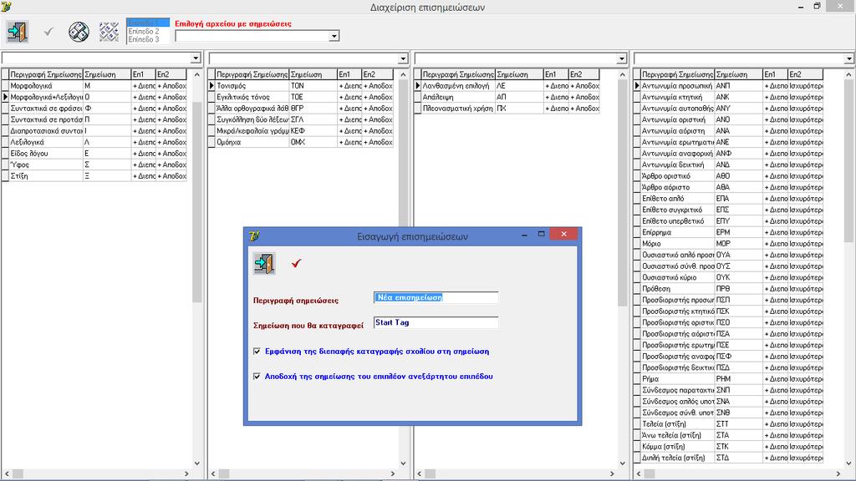Click row selector of 'Λανθασμένη επιλογή' row
Image resolution: width=856 pixels, height=481 pixels.
tap(418, 86)
